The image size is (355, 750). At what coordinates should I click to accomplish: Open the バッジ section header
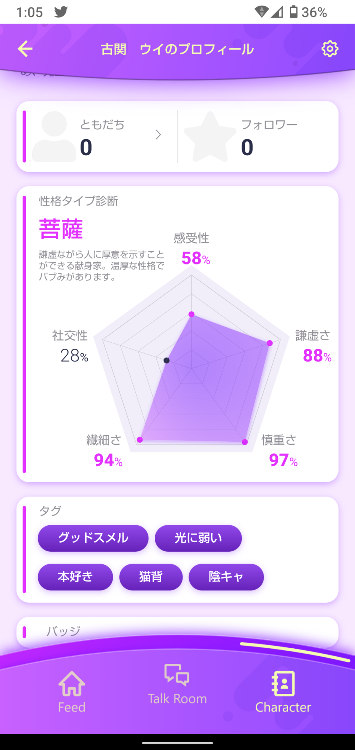[63, 631]
